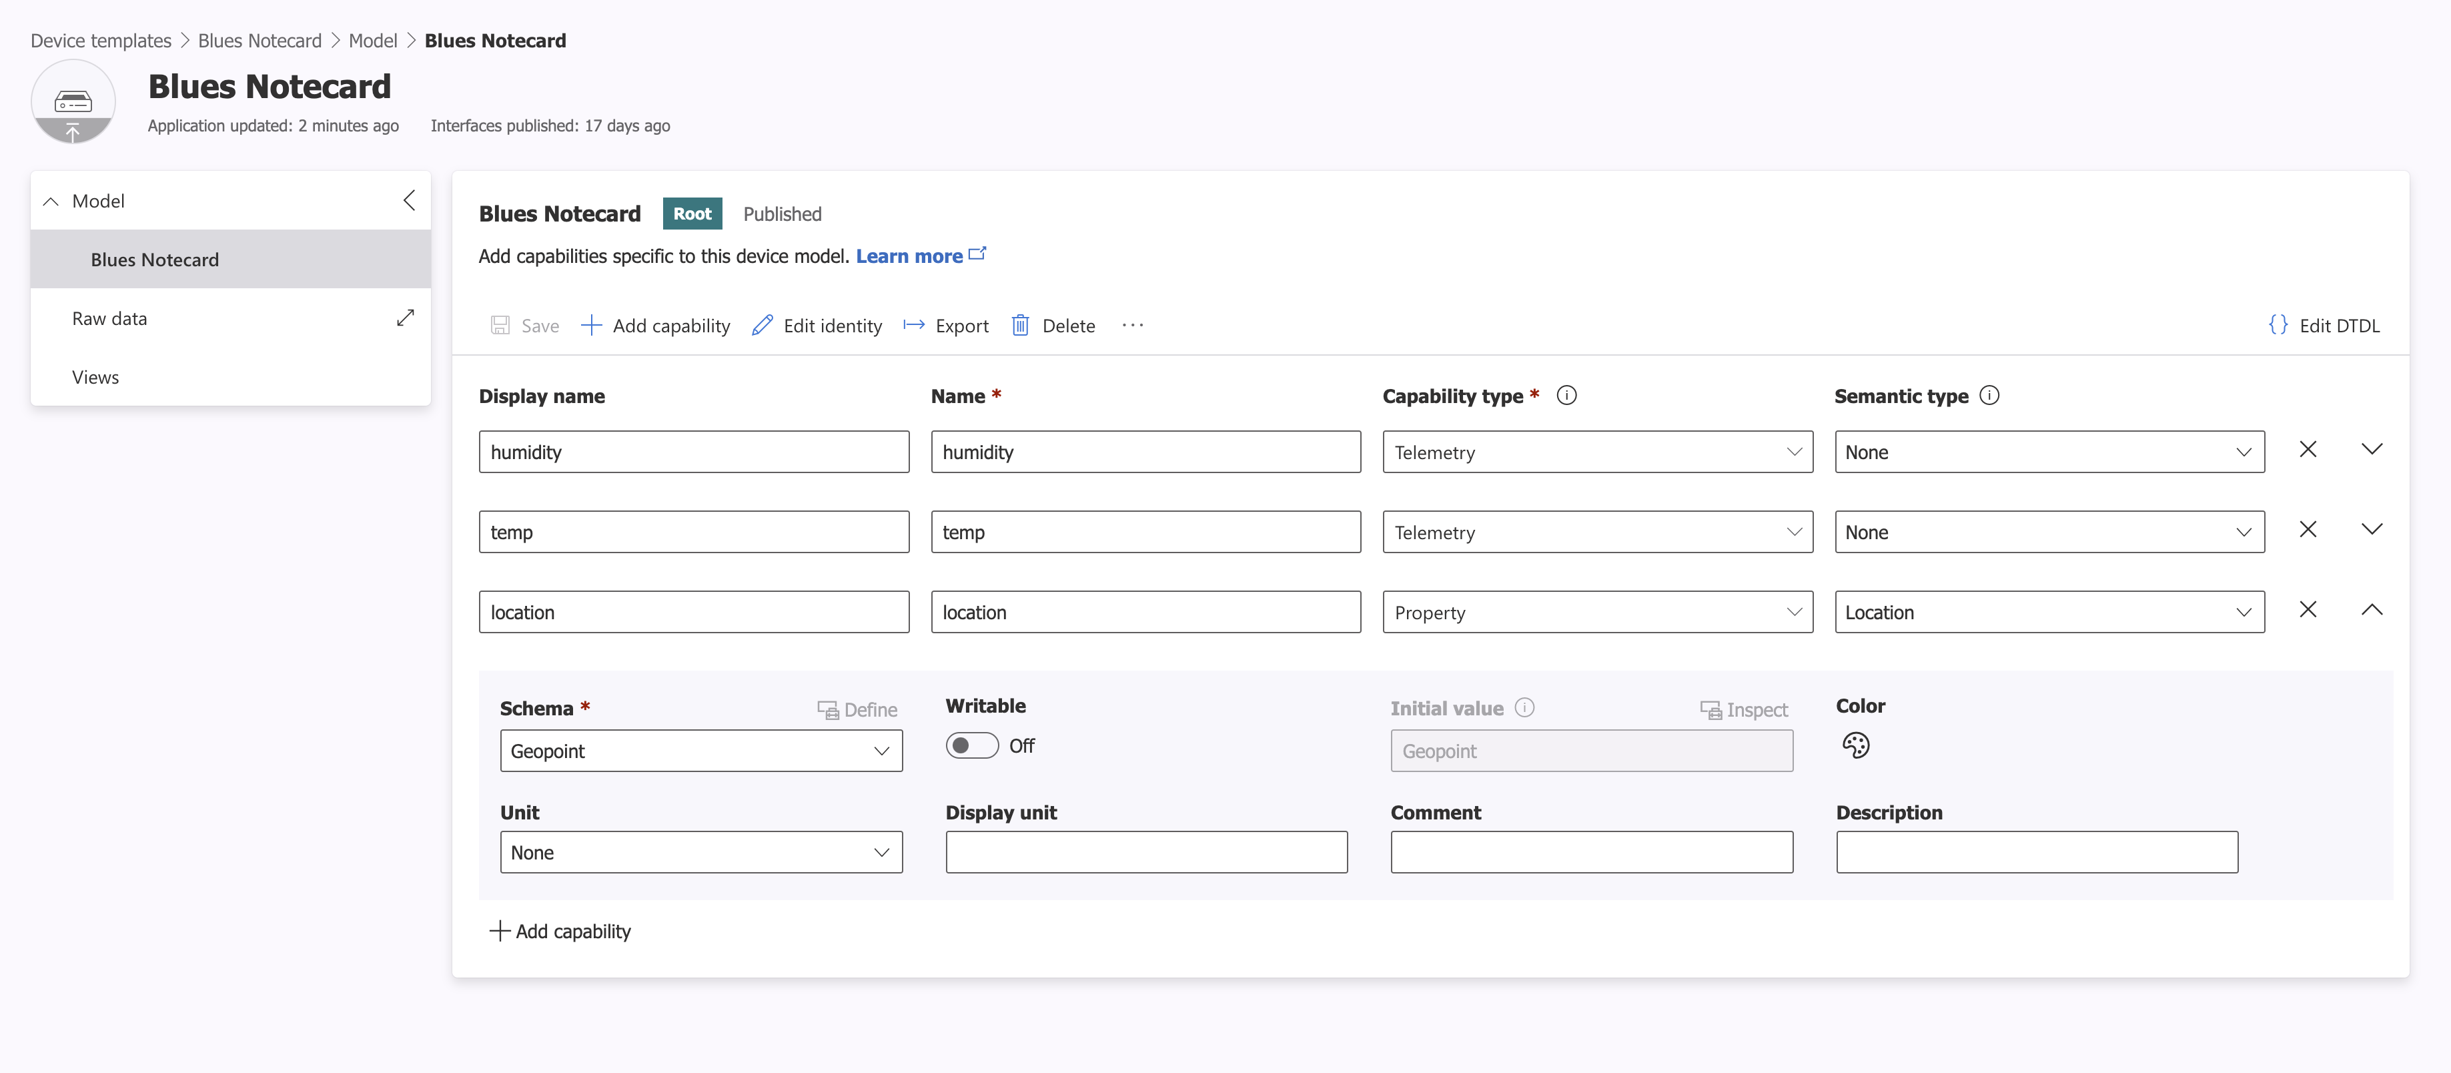Click the device template avatar icon
This screenshot has width=2451, height=1073.
coord(73,101)
